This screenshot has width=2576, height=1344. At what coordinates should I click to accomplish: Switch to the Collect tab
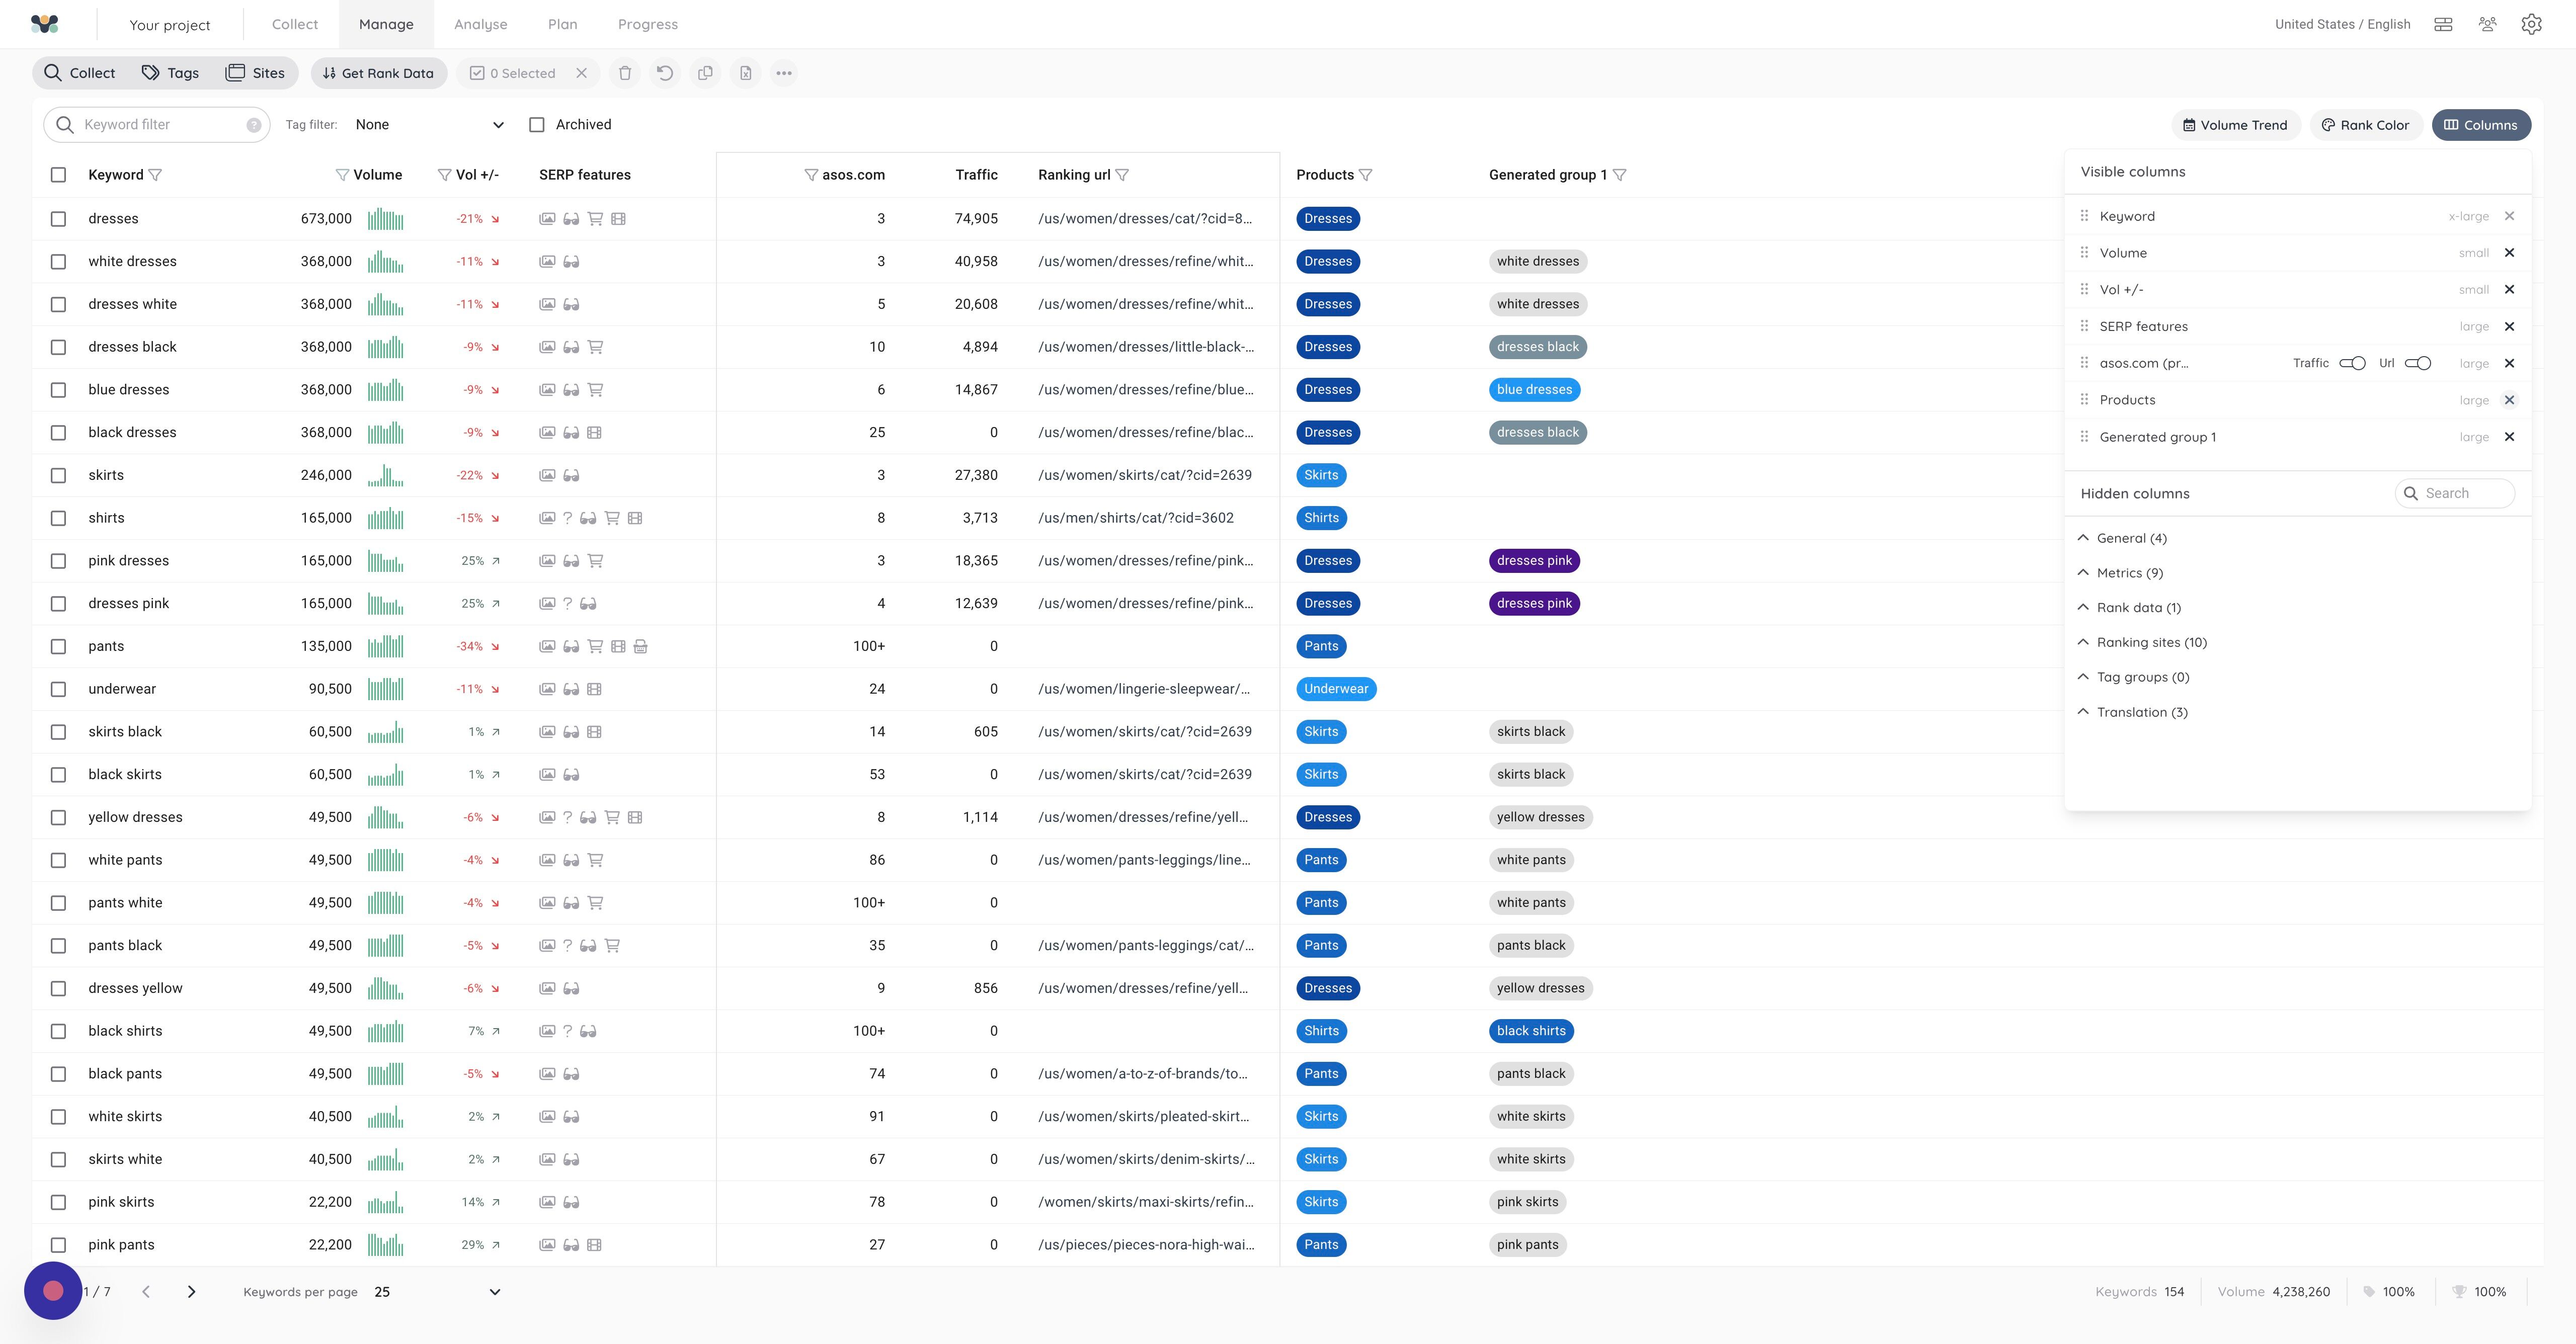coord(295,24)
